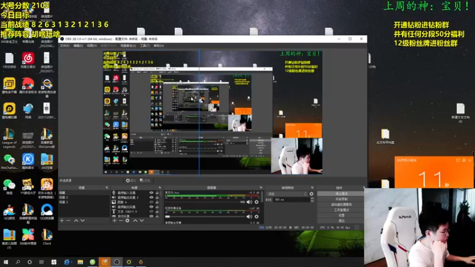Toggle visibility eye for 文本 (GDI+) 5 source

click(151, 211)
